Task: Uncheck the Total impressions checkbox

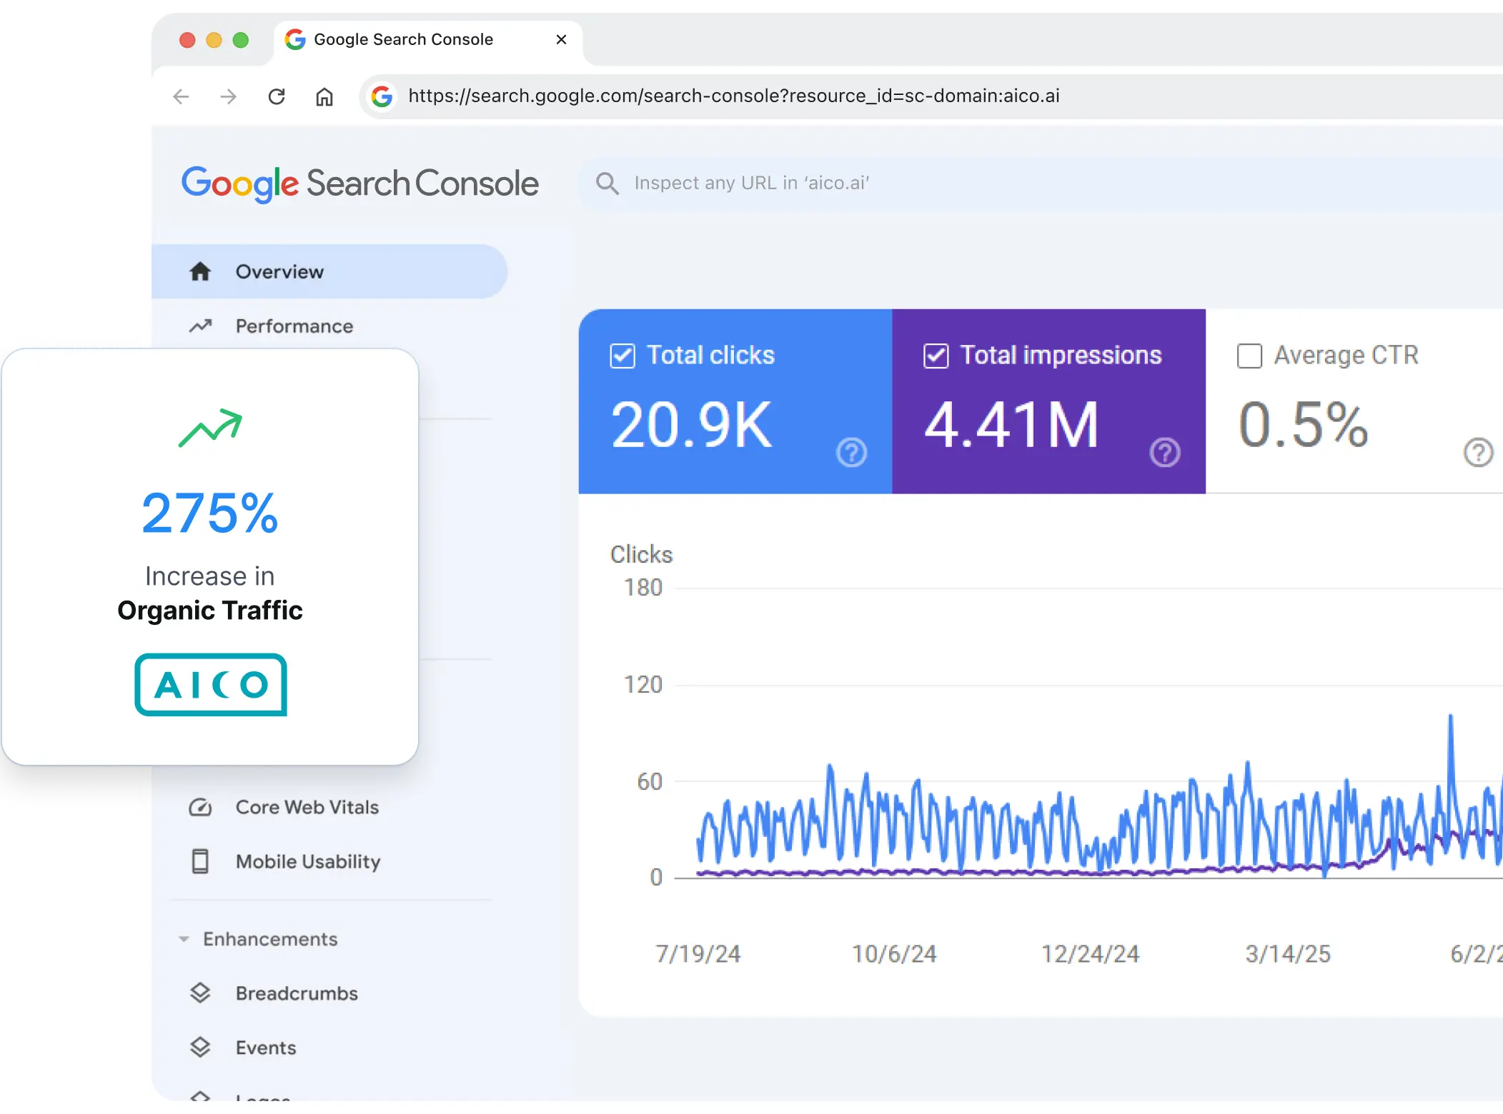Action: (936, 356)
